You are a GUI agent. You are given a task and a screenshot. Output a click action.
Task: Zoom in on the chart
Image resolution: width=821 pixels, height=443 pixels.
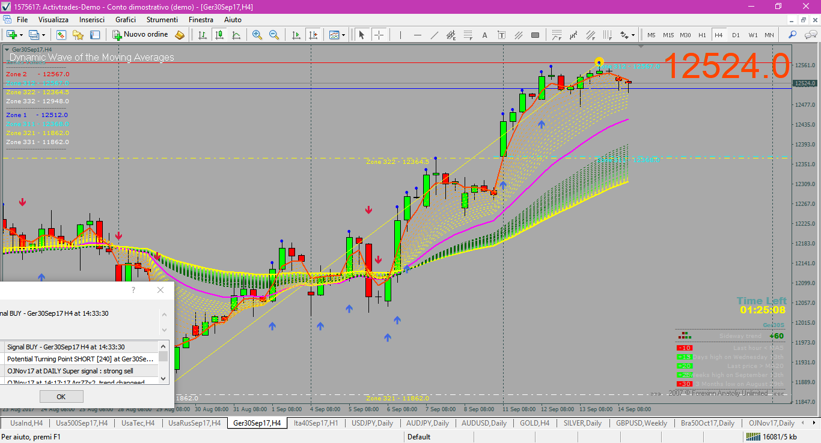[x=257, y=35]
